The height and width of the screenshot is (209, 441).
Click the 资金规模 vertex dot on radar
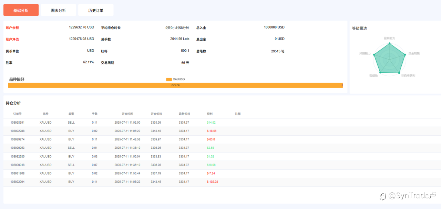pos(405,54)
